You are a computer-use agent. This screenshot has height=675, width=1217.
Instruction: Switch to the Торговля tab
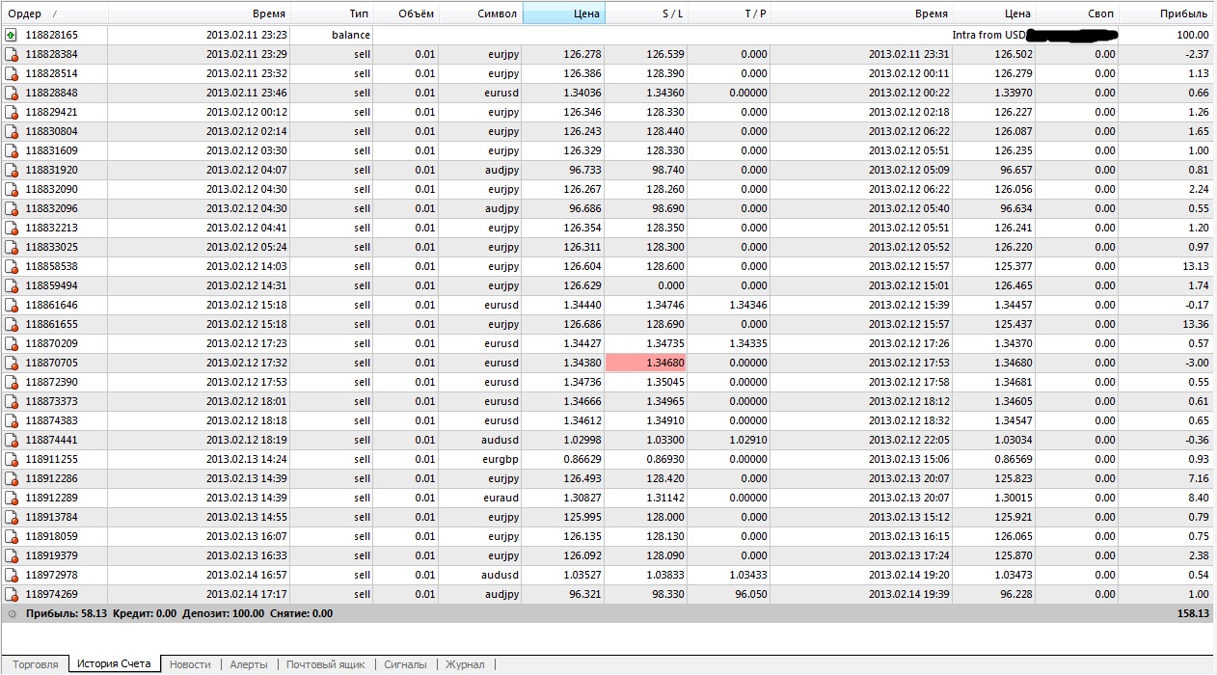[x=35, y=664]
